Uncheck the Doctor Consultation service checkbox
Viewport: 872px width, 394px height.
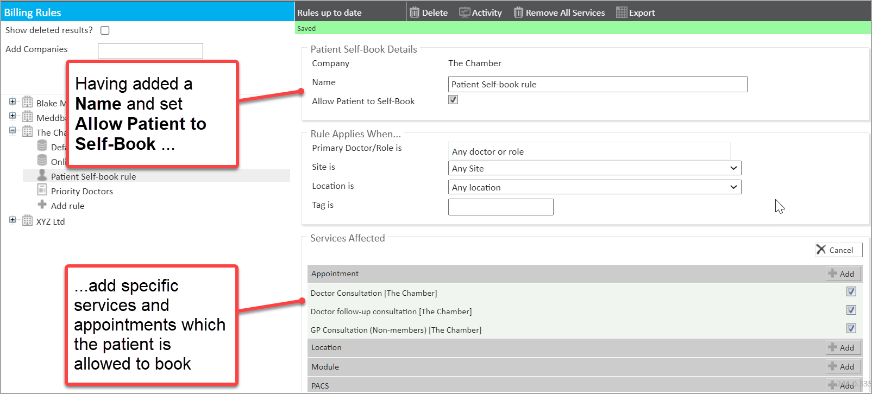pyautogui.click(x=851, y=292)
